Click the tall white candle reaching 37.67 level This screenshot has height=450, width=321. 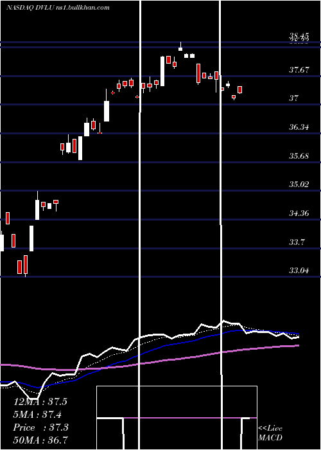(162, 71)
